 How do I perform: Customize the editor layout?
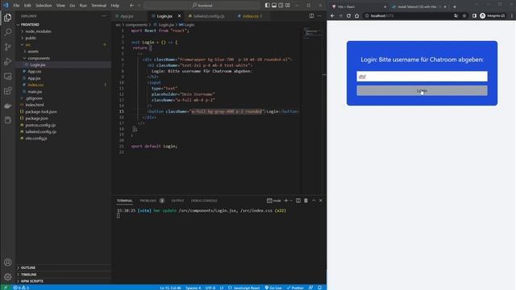(288, 6)
